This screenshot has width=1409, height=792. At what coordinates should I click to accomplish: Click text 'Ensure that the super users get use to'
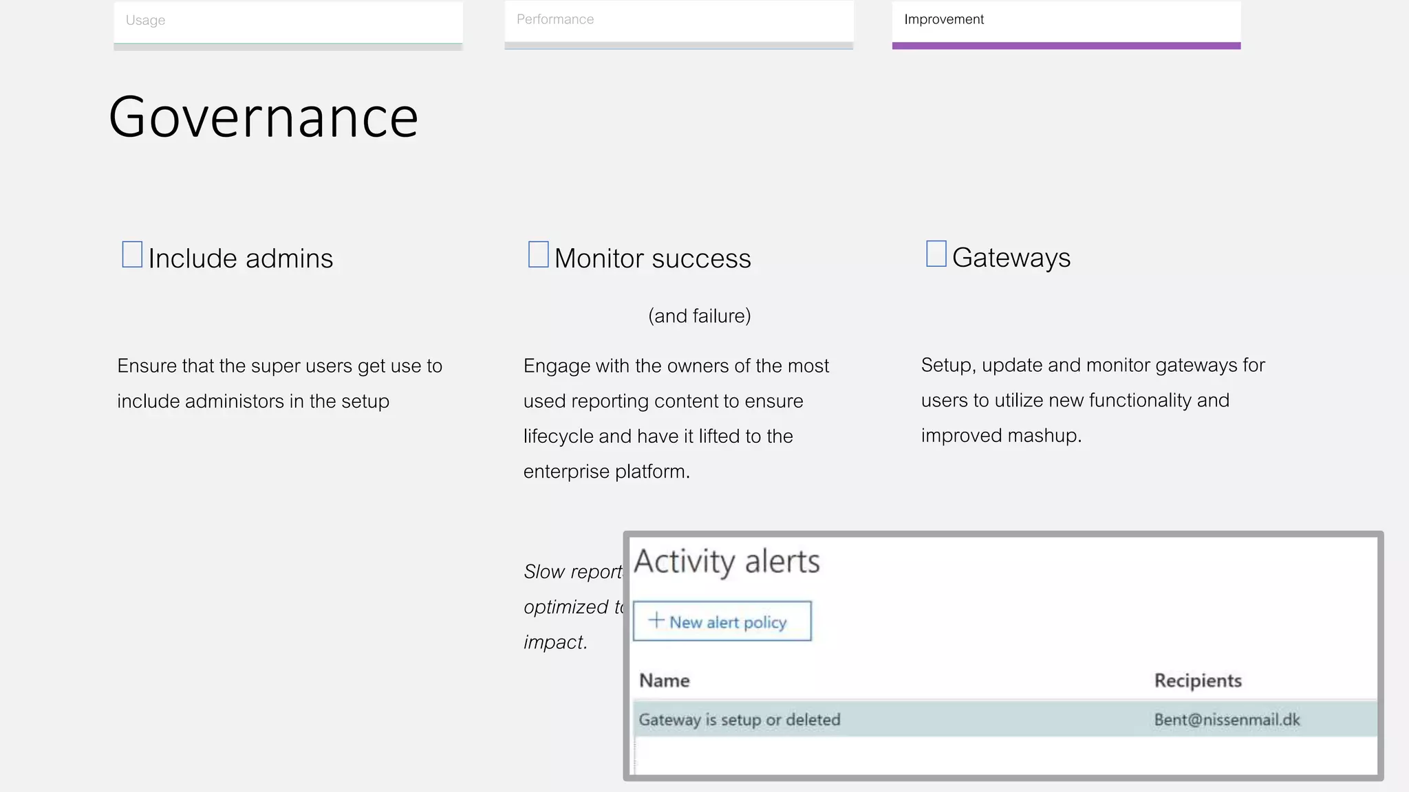280,366
